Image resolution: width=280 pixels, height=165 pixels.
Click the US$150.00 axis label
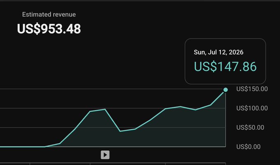click(x=252, y=89)
